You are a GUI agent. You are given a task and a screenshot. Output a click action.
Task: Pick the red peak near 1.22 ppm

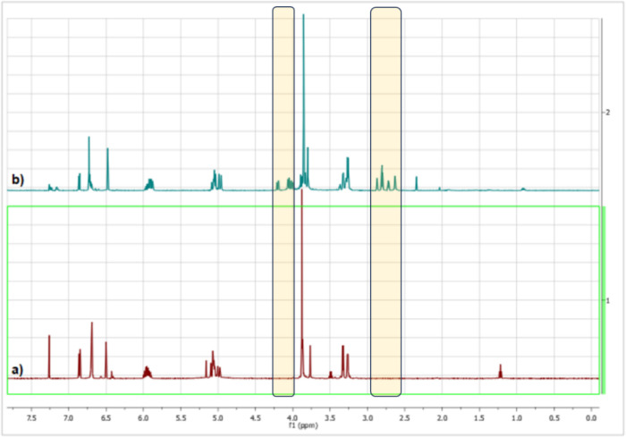click(500, 371)
